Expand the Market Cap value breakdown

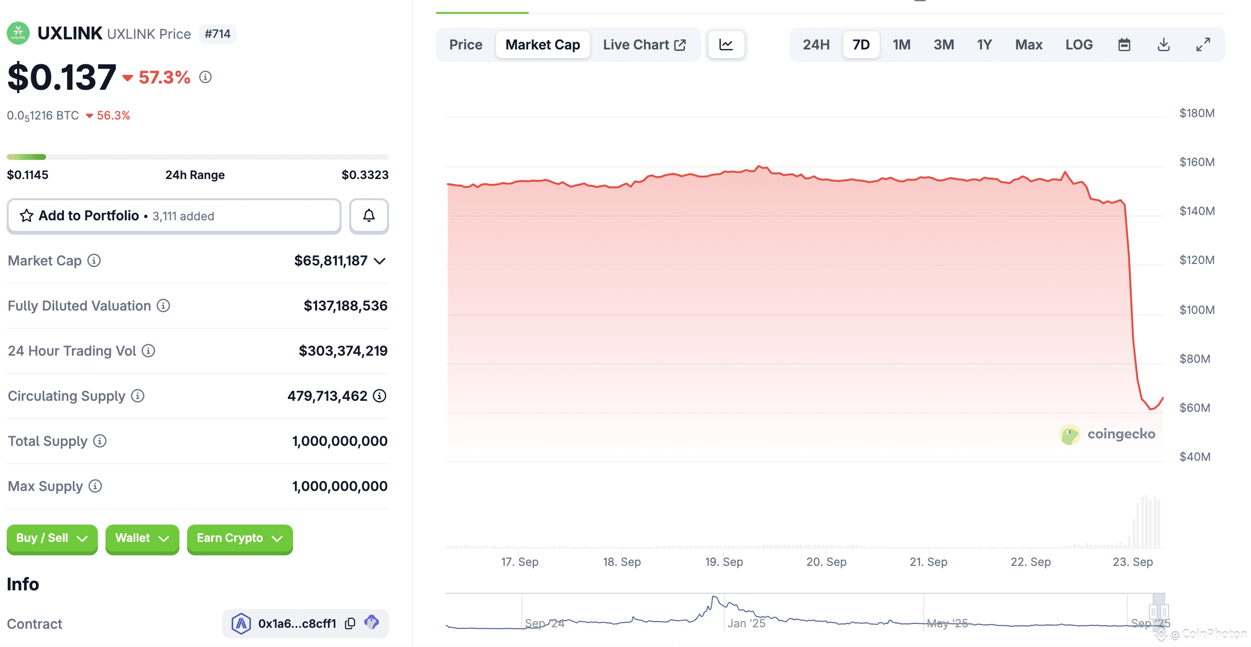(x=380, y=261)
